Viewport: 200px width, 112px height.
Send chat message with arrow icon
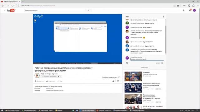coord(162,63)
